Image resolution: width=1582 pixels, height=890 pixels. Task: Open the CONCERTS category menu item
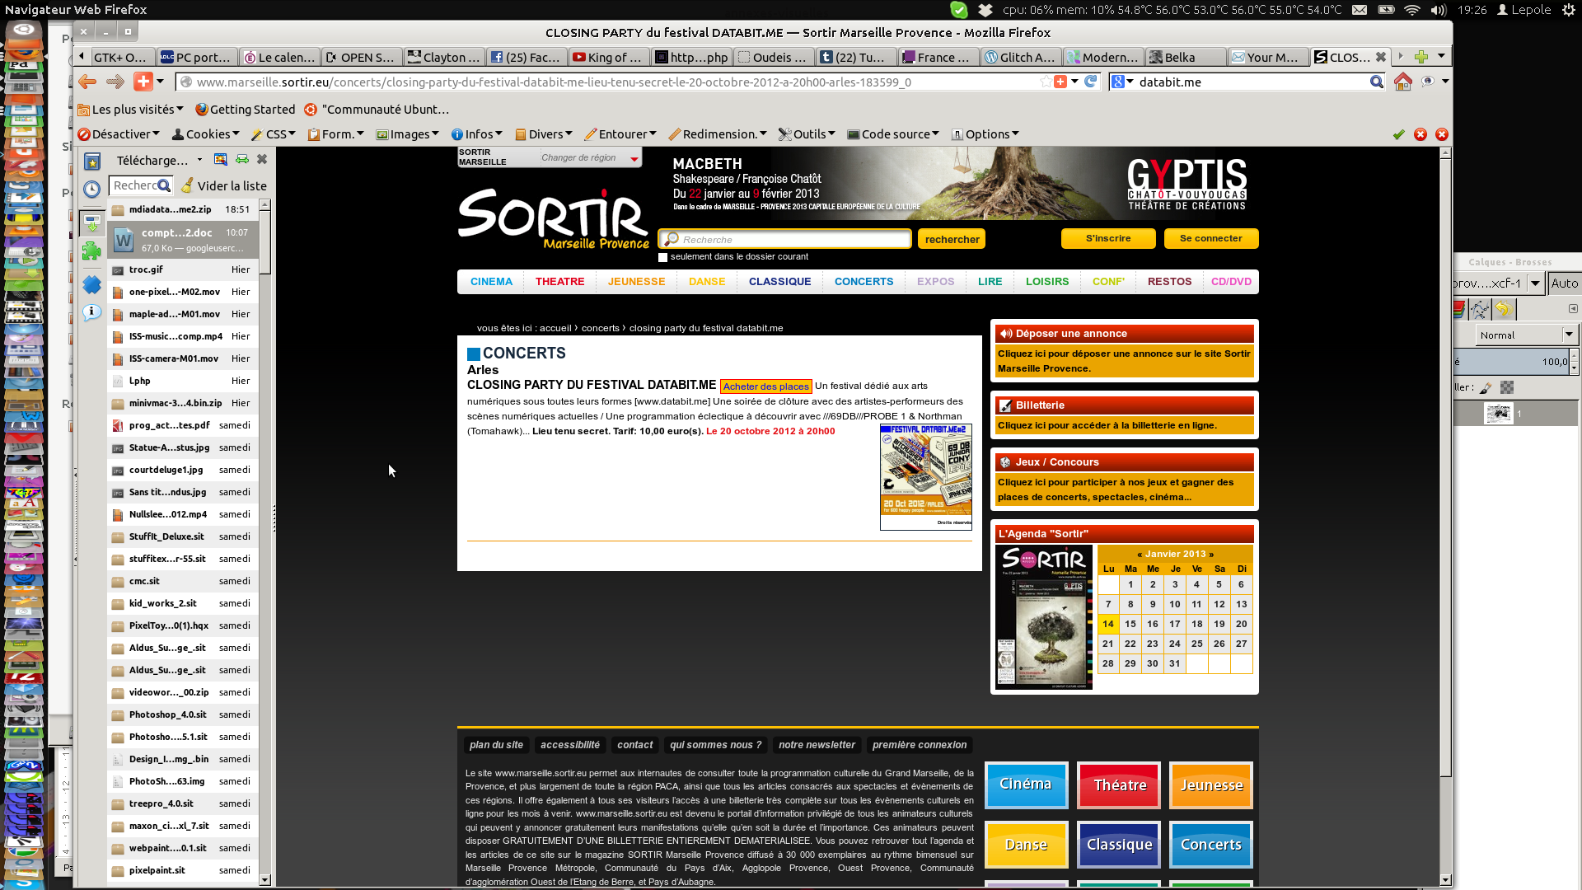[864, 281]
